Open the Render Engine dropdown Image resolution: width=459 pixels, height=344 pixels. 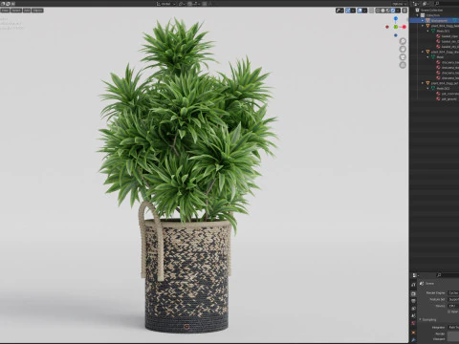(453, 293)
